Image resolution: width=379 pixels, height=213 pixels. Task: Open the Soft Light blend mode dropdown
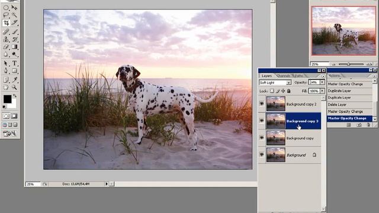tap(288, 83)
